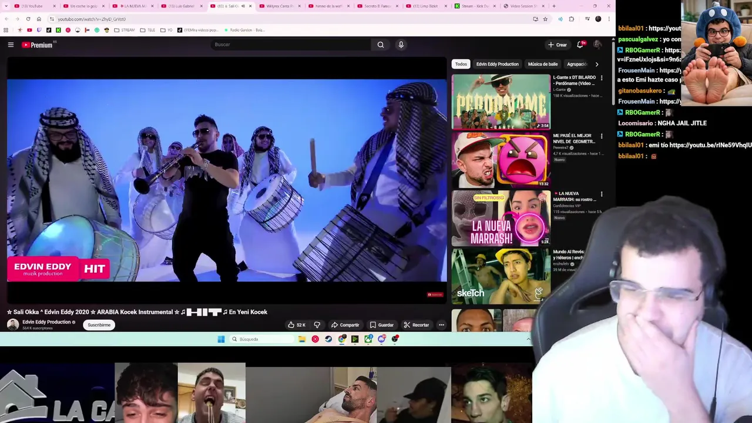The image size is (752, 423).
Task: Open the YouTube hamburger guide menu
Action: pos(11,45)
